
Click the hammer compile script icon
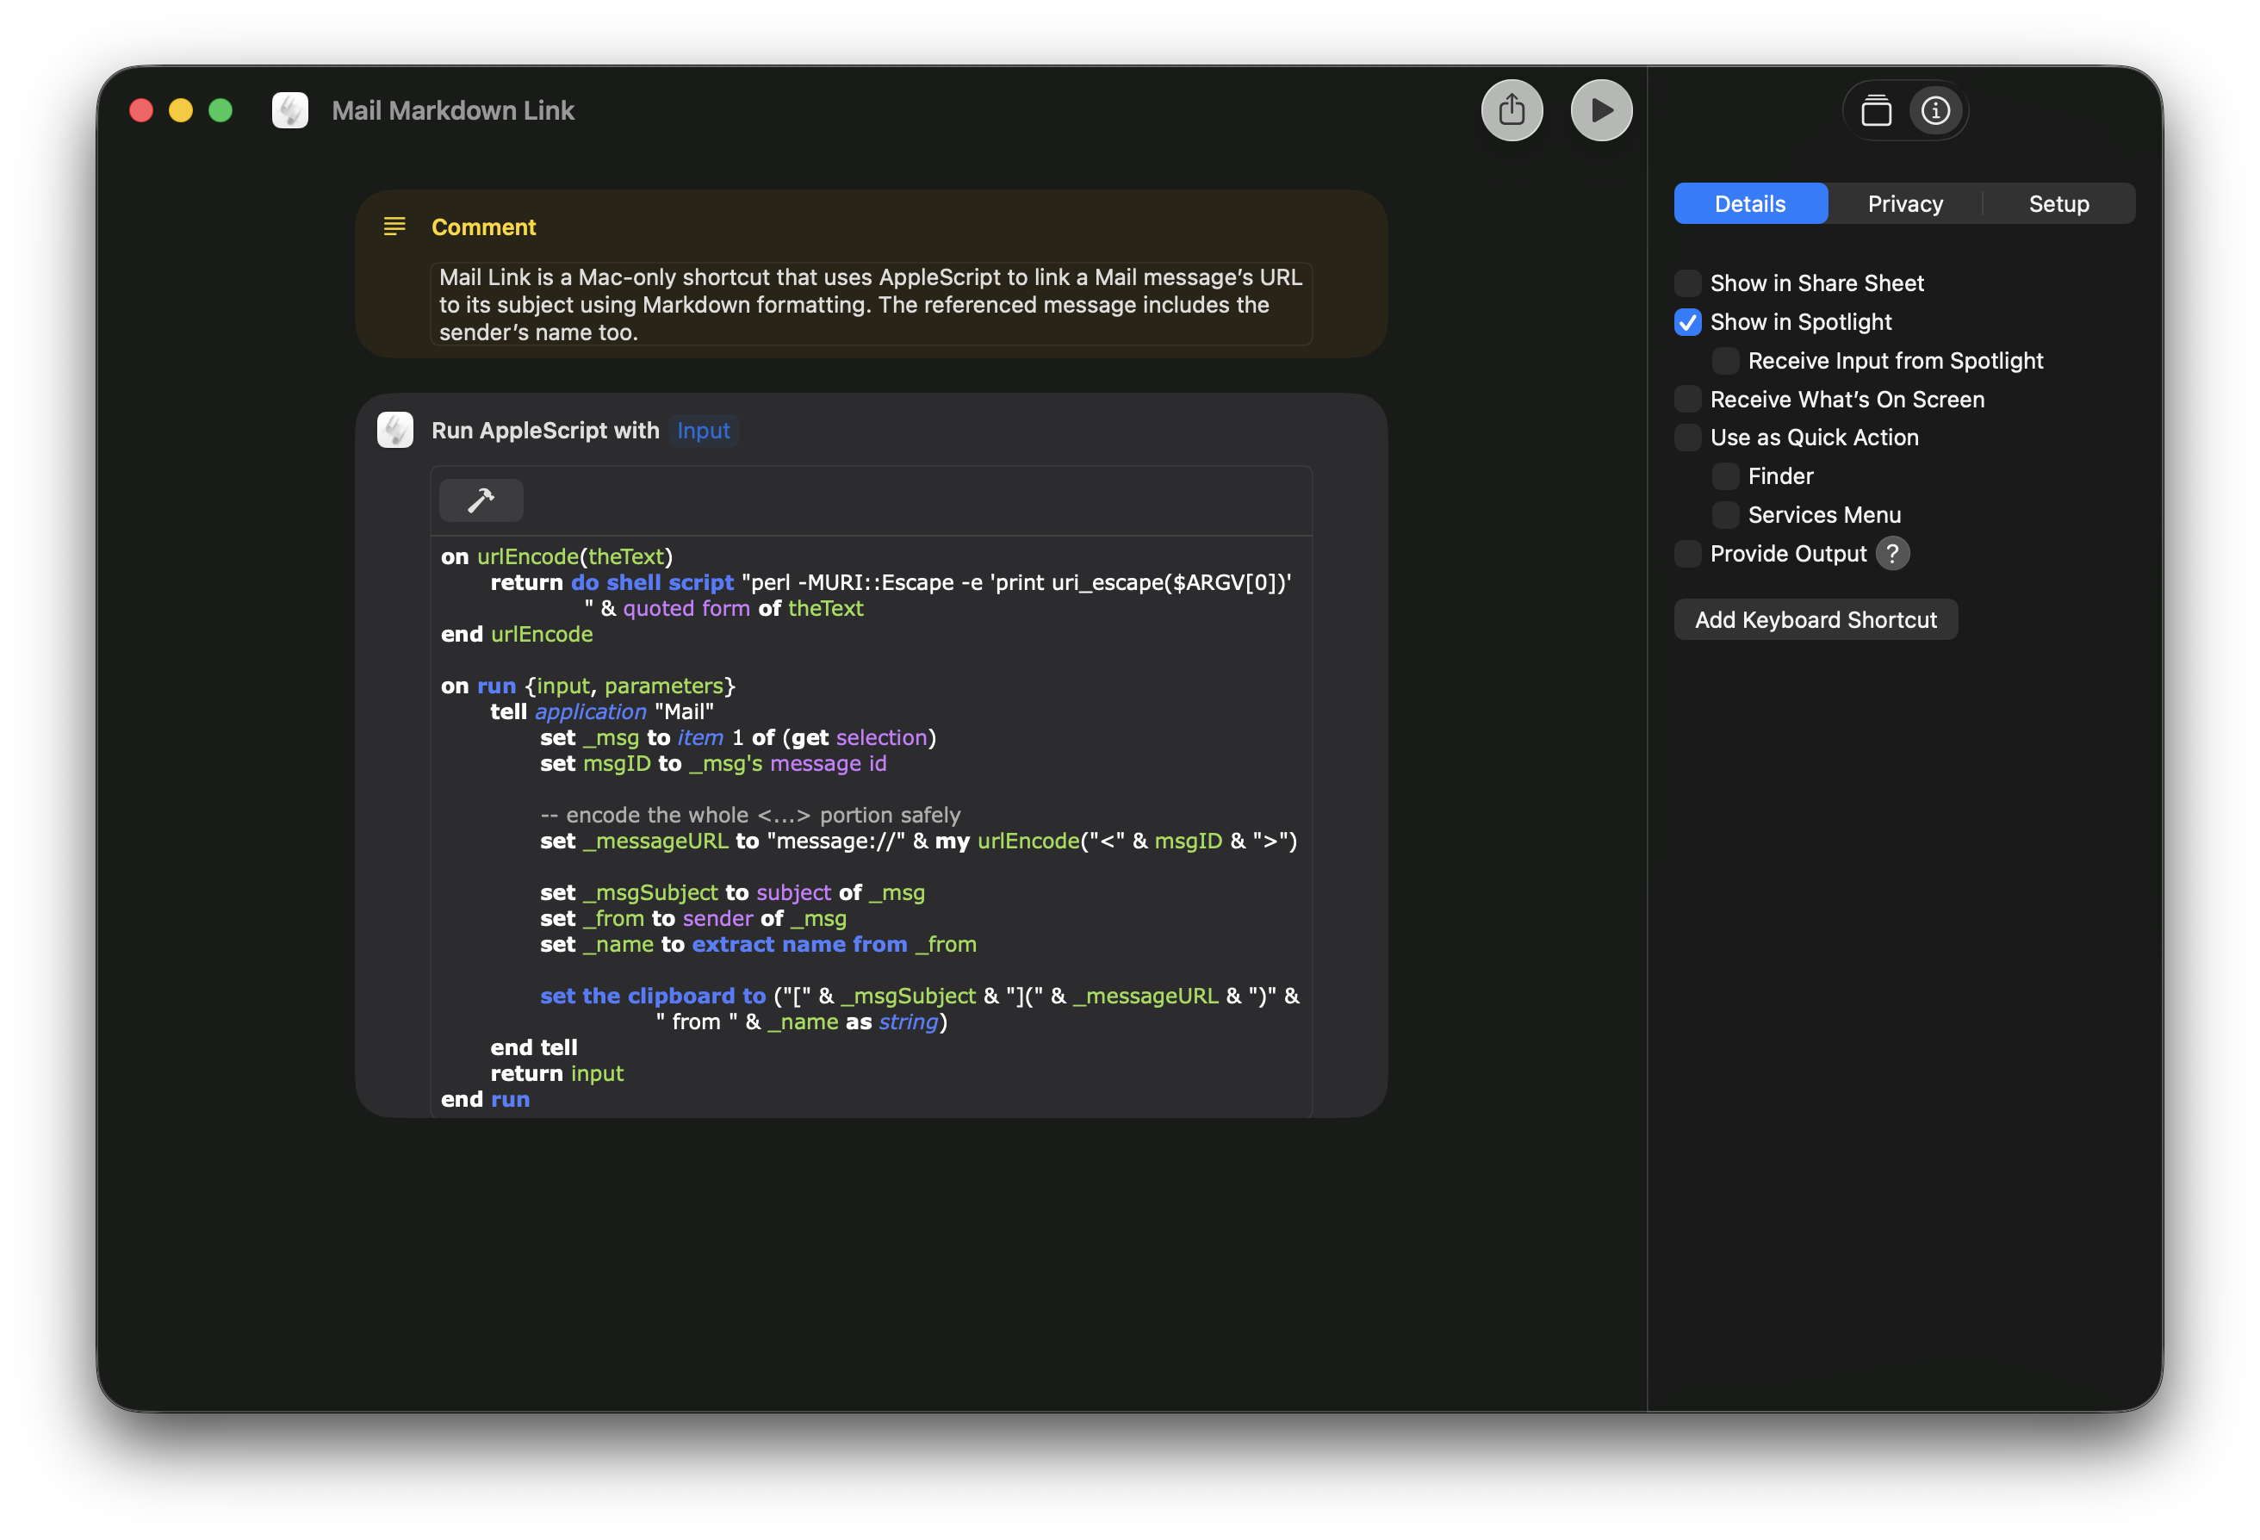(x=481, y=500)
